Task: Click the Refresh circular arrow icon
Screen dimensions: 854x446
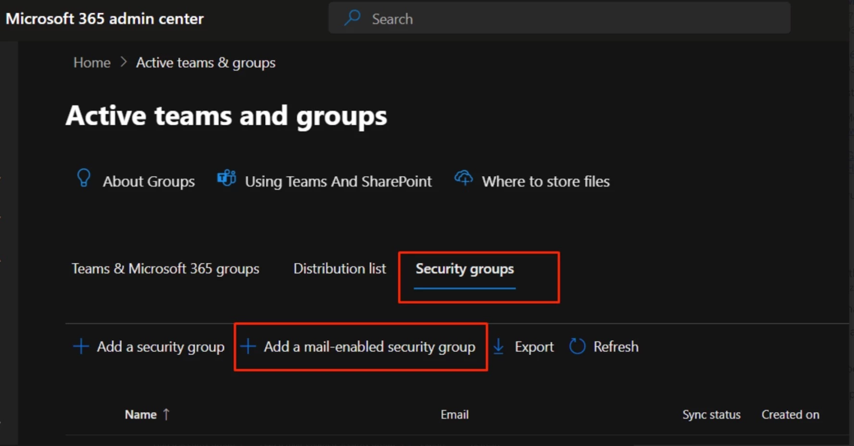Action: (577, 346)
